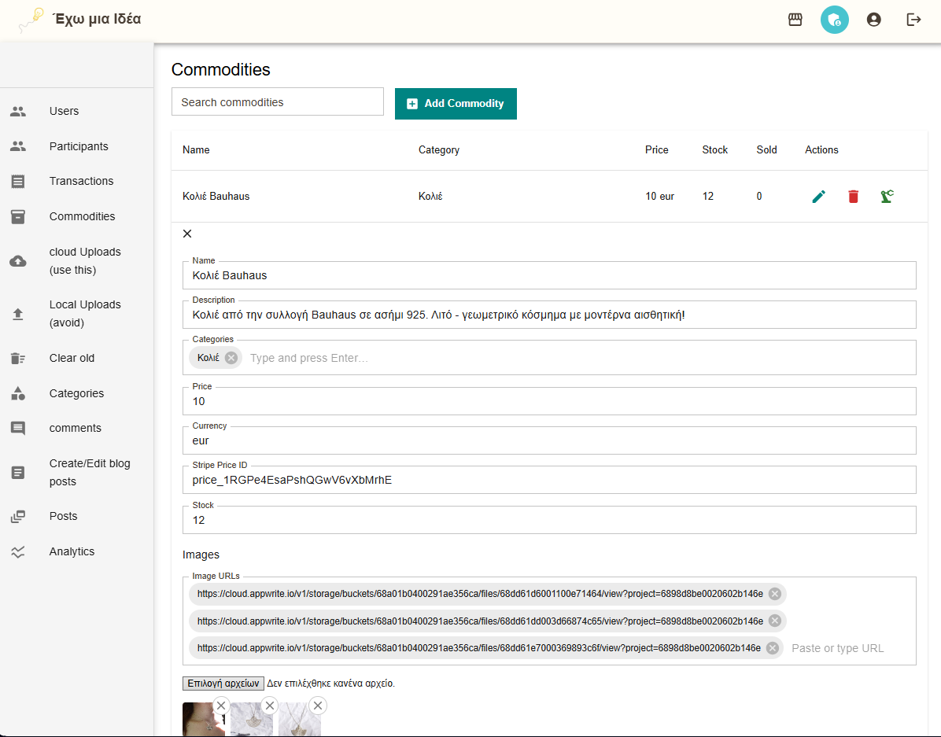Remove the first image URL chip
This screenshot has height=737, width=941.
point(775,594)
